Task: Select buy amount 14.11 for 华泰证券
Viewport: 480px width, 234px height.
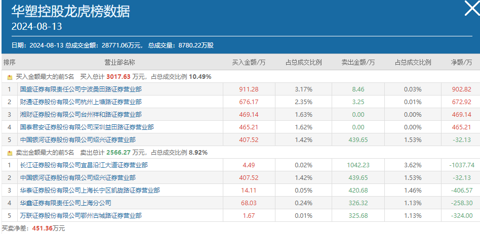Action: click(x=249, y=191)
